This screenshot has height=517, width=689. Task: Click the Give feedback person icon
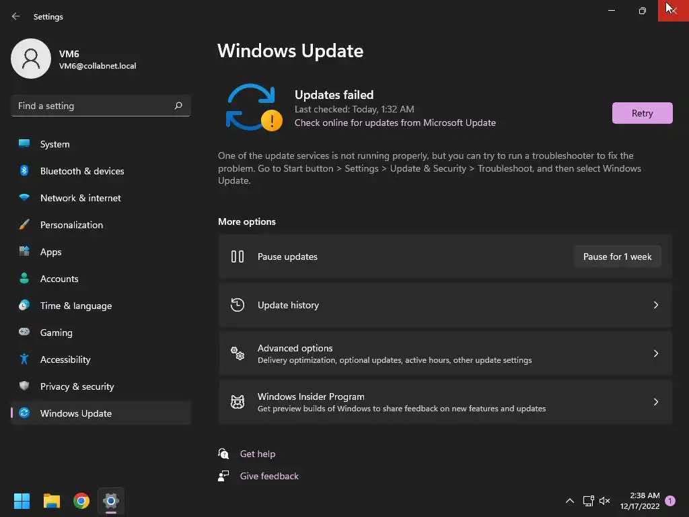pyautogui.click(x=223, y=476)
